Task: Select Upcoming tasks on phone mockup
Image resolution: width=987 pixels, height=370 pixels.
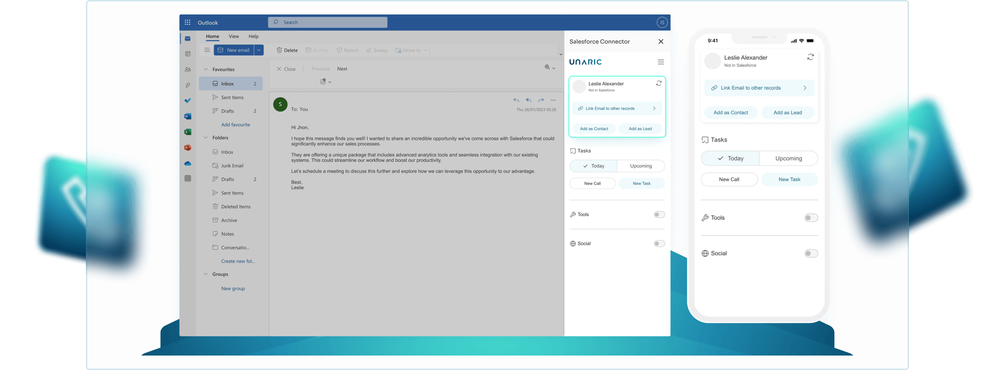Action: coord(788,158)
